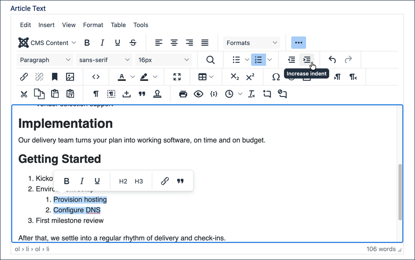This screenshot has height=260, width=415.
Task: Expand date/time format options
Action: click(240, 94)
